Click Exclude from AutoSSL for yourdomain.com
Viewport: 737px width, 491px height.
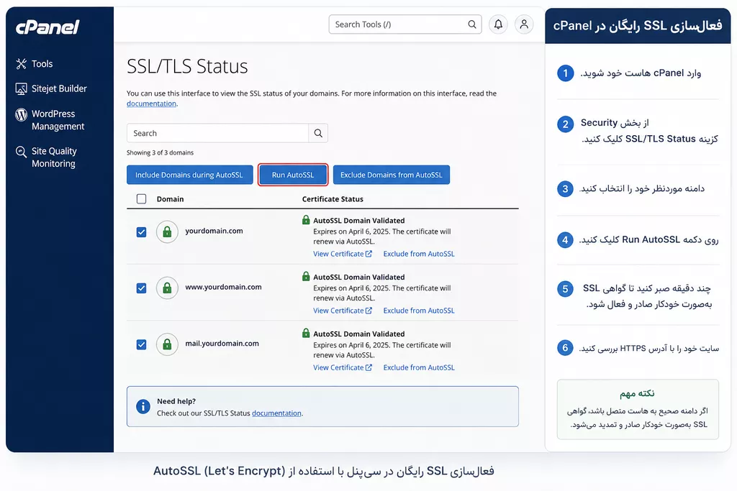pyautogui.click(x=419, y=254)
